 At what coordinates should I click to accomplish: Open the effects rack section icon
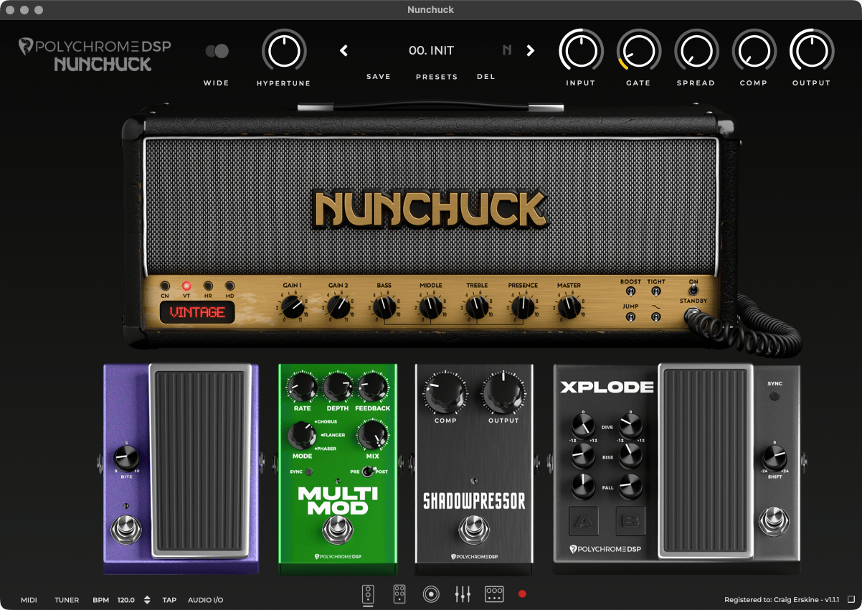[494, 594]
